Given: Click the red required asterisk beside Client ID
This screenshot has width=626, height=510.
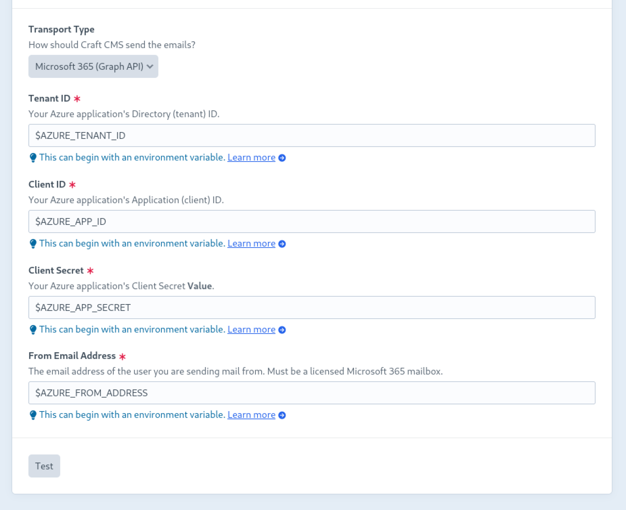Looking at the screenshot, I should 72,185.
